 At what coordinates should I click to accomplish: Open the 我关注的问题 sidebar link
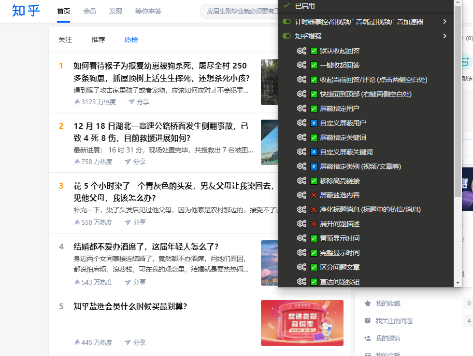pos(394,321)
